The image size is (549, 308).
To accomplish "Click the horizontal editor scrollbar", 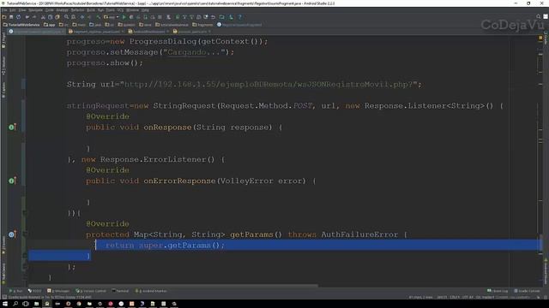I will pyautogui.click(x=173, y=285).
